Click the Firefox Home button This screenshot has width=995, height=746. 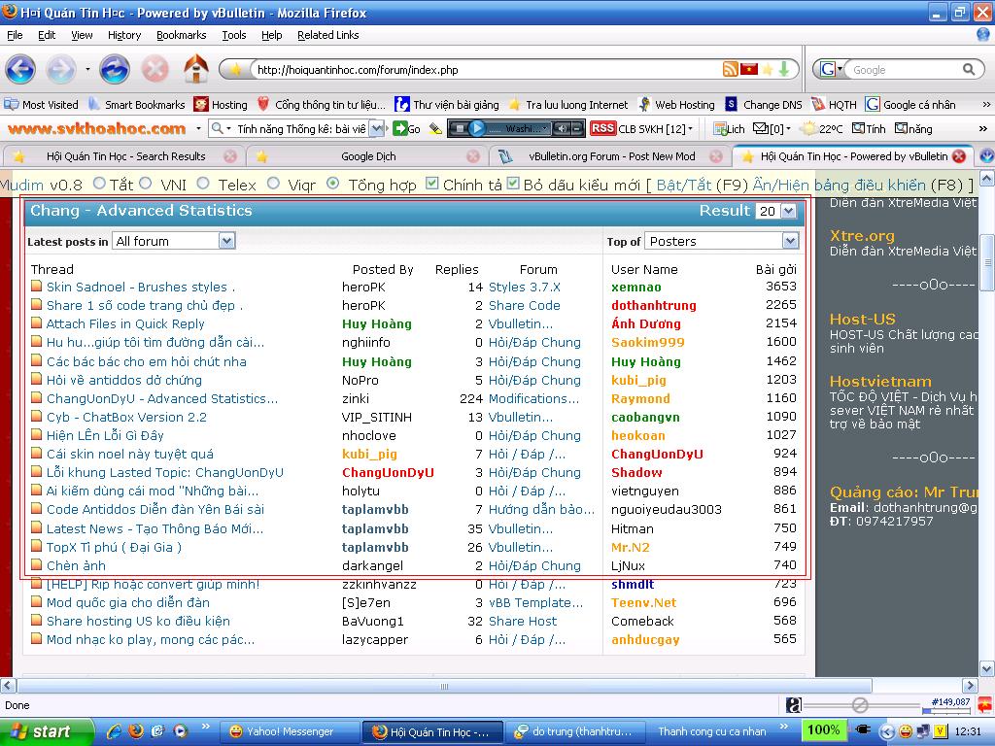pos(196,69)
